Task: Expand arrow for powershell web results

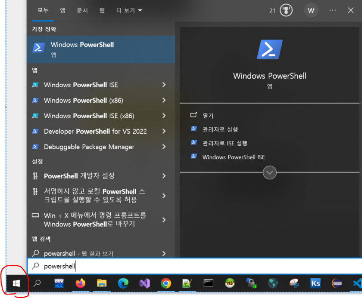Action: (x=164, y=253)
